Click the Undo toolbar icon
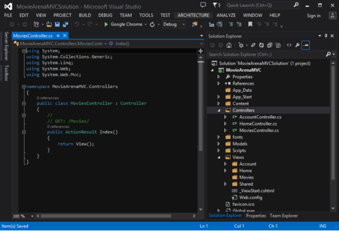Screen dimensions: 339x231 pyautogui.click(x=77, y=24)
